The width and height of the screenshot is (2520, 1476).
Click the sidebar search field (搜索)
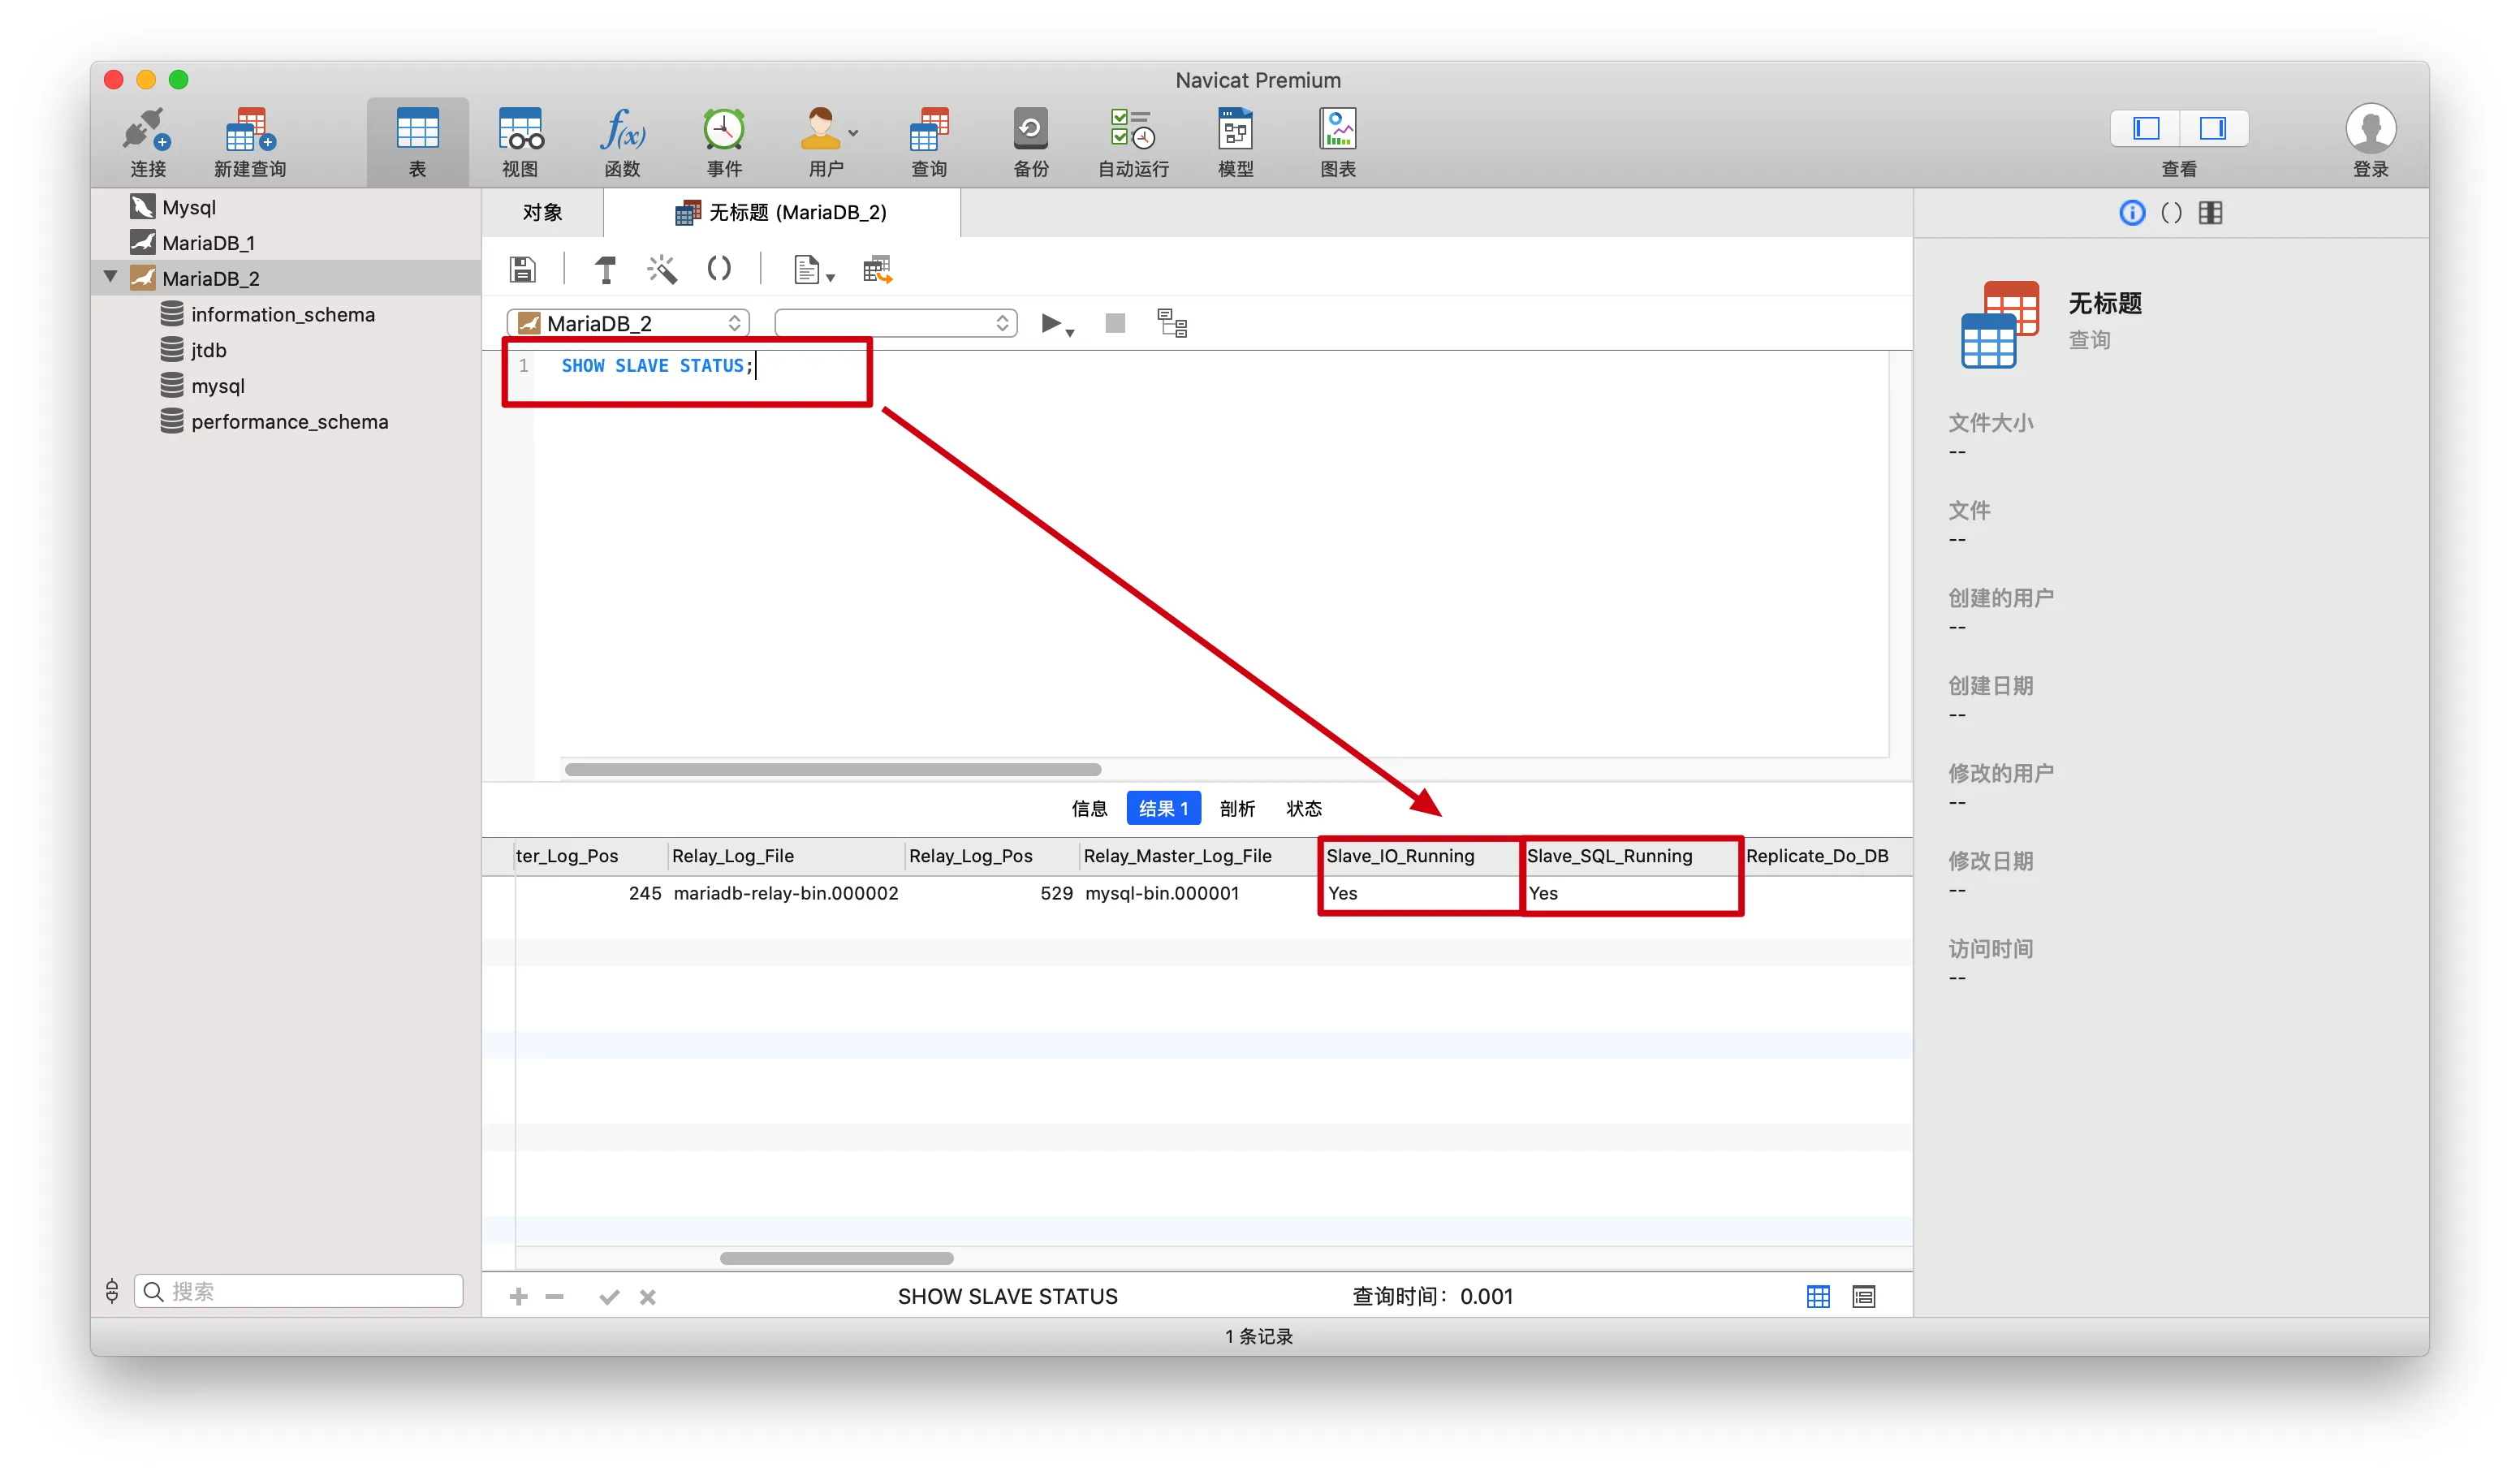point(298,1291)
